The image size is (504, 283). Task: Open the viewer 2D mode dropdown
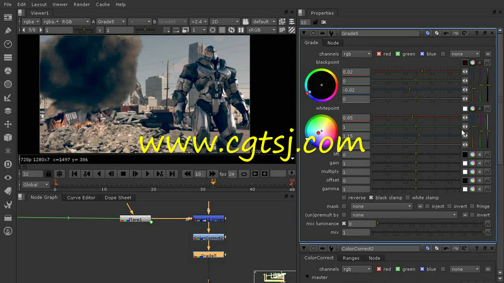tap(225, 21)
